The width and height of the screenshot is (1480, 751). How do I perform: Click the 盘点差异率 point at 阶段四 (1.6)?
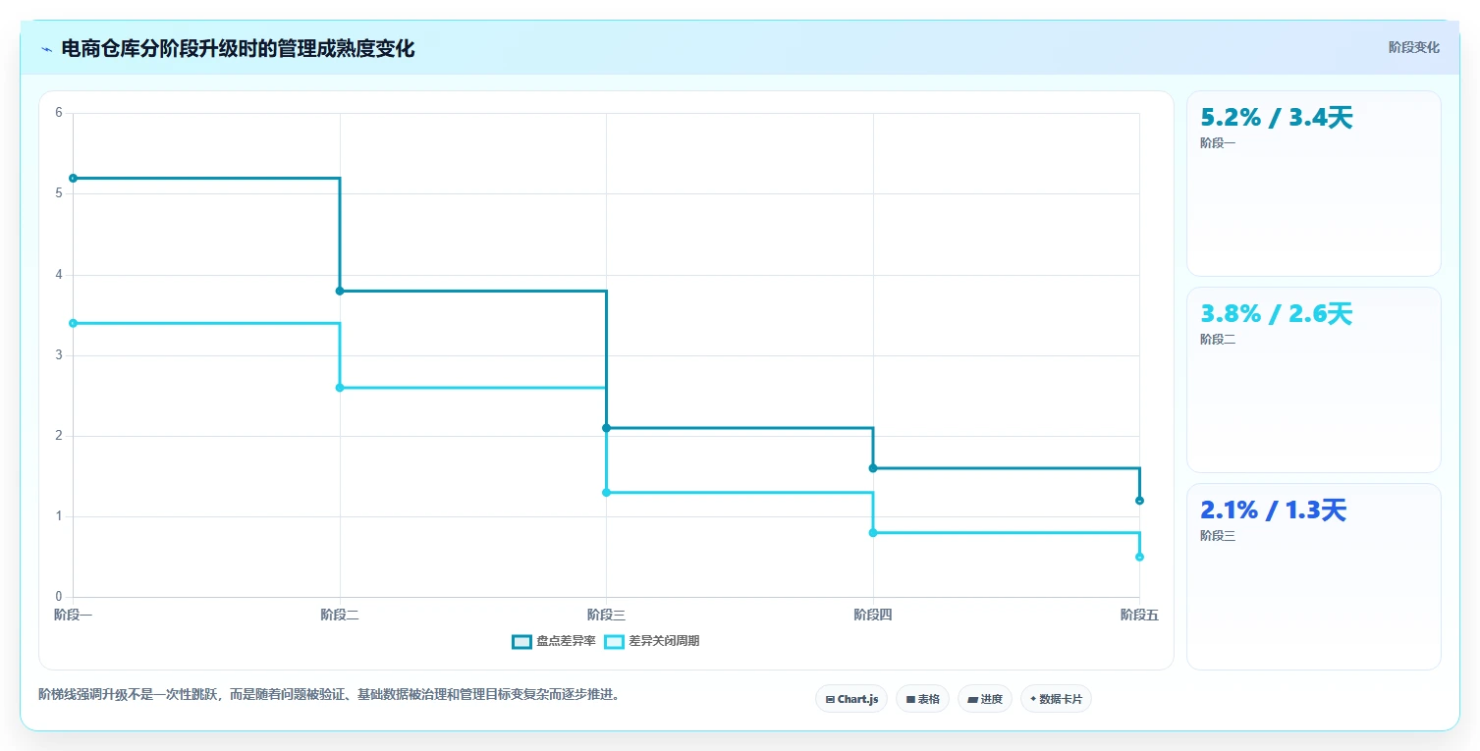tap(873, 468)
